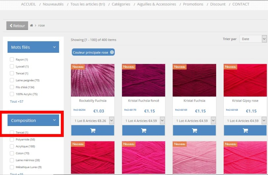
Task: Collapse the Mots filés filter panel
Action: (x=55, y=47)
